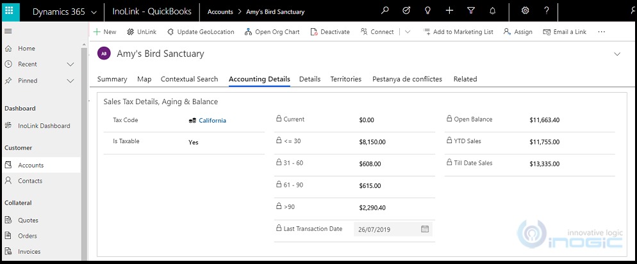Open the Details tab
The height and width of the screenshot is (264, 637).
pos(310,79)
